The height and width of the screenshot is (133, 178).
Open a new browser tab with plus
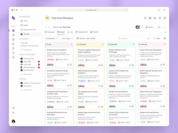pyautogui.click(x=165, y=10)
